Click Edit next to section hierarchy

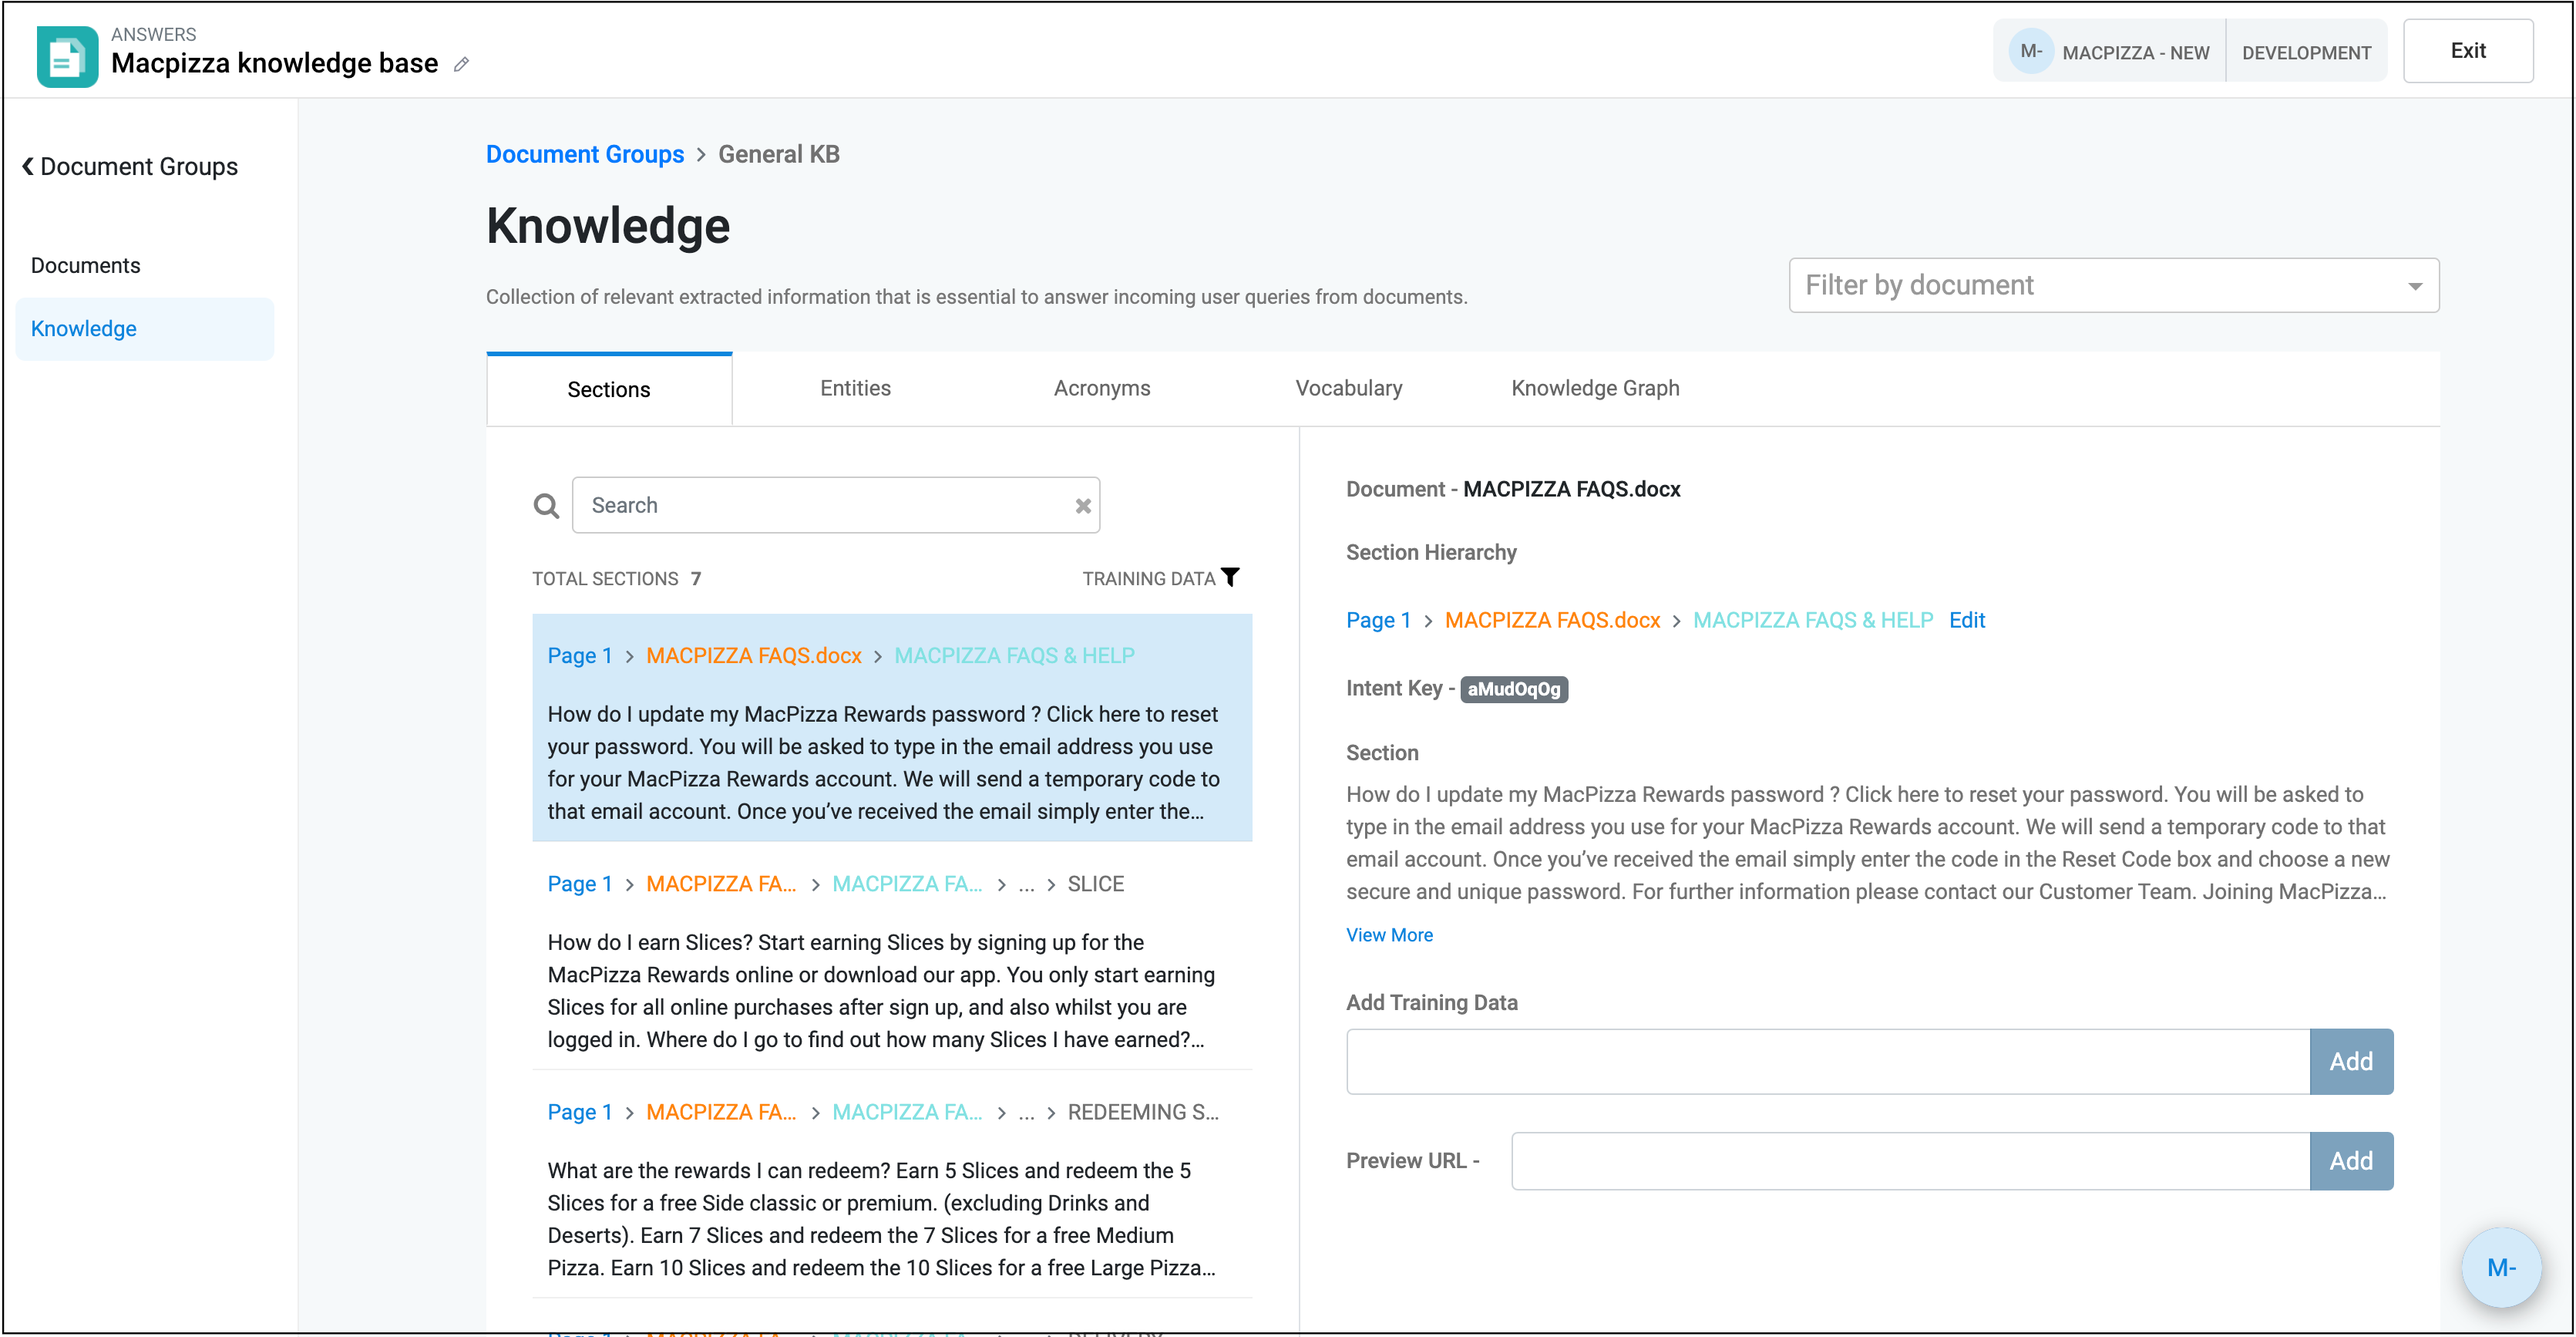pos(1966,620)
